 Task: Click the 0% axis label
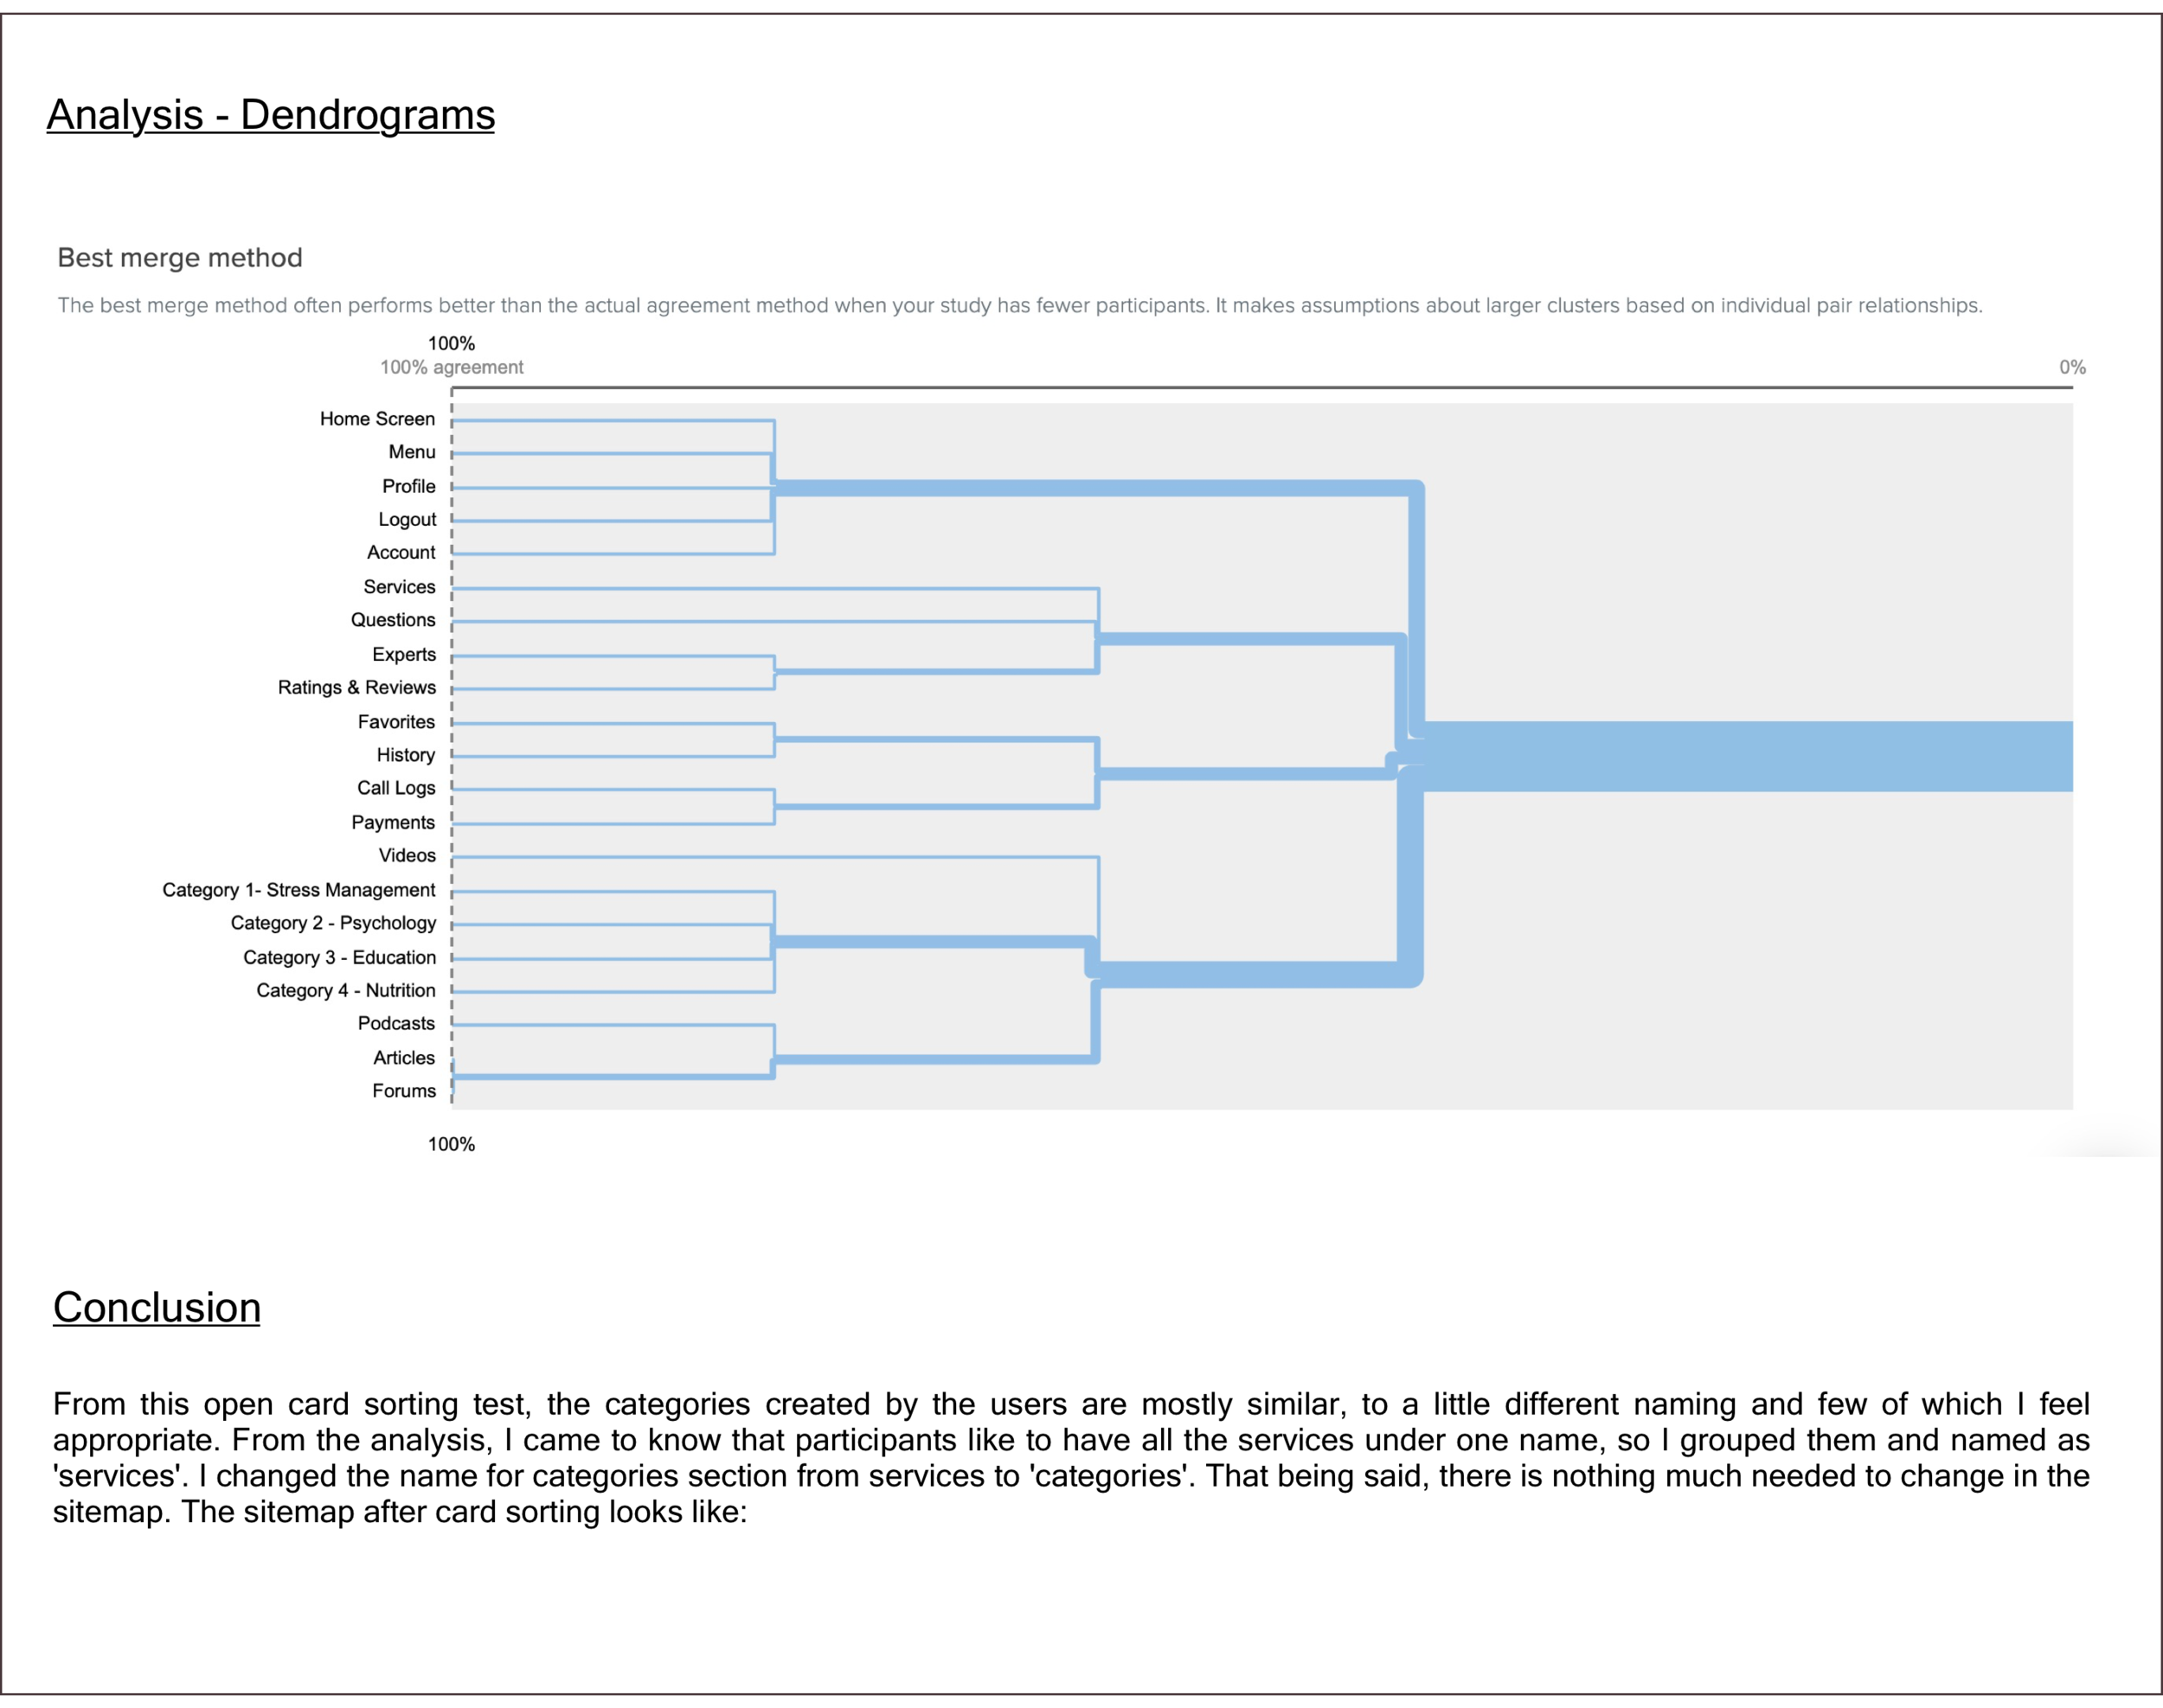tap(2071, 367)
